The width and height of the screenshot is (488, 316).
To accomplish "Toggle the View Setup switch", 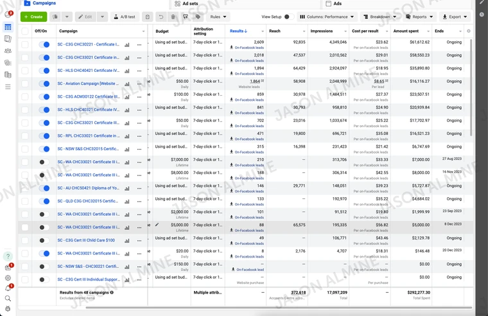I will click(288, 17).
